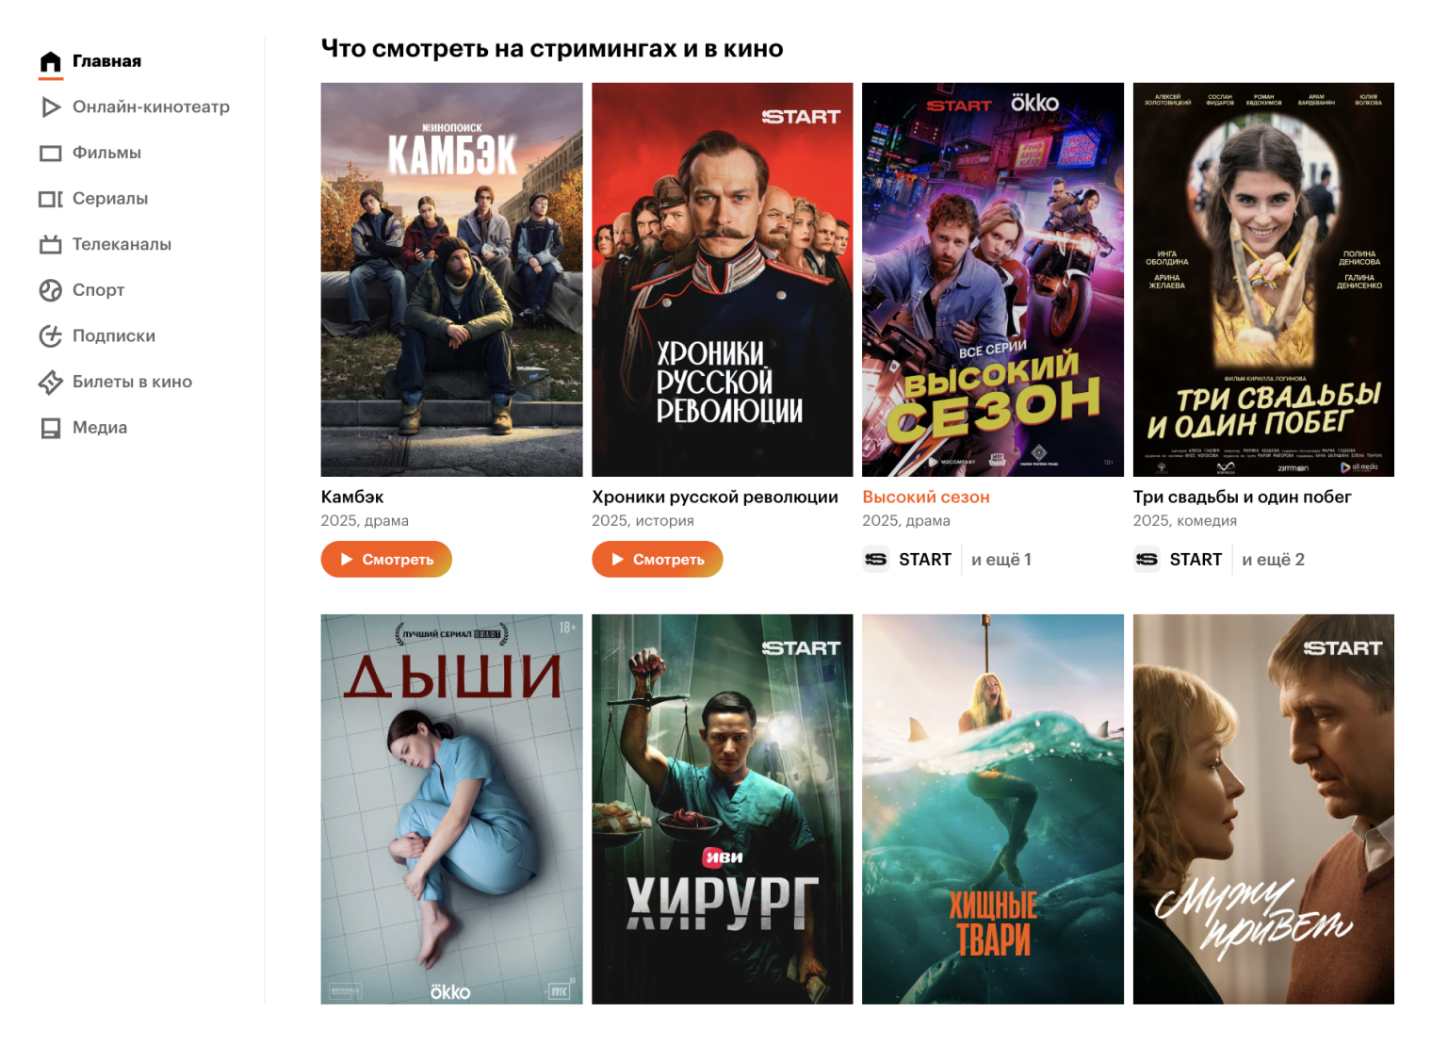Watch Камбэк with the Смотреть button
The height and width of the screenshot is (1061, 1432).
(x=386, y=560)
